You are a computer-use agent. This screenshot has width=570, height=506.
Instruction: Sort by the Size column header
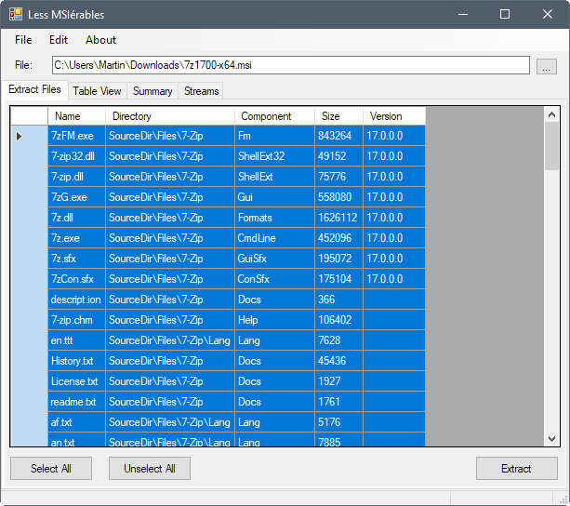pos(338,116)
